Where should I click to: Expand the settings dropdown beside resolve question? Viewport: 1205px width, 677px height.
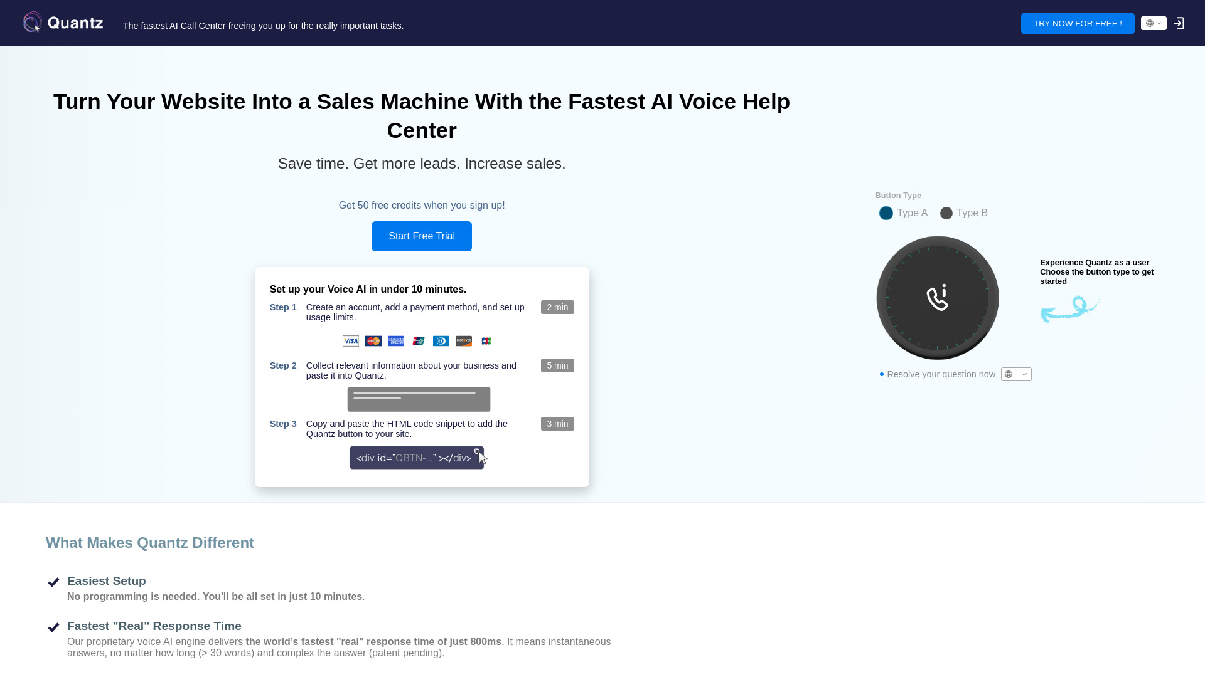point(1016,374)
